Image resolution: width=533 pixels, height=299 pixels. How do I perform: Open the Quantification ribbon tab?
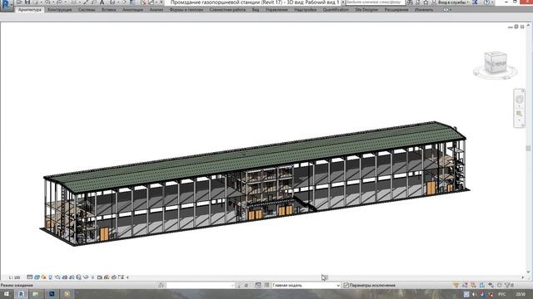click(x=336, y=10)
